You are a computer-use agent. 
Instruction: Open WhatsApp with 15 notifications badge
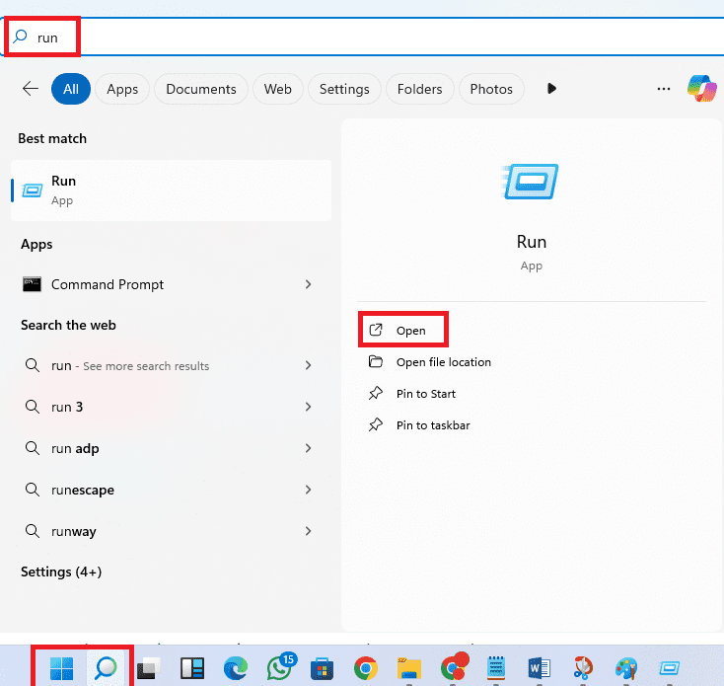pos(281,666)
